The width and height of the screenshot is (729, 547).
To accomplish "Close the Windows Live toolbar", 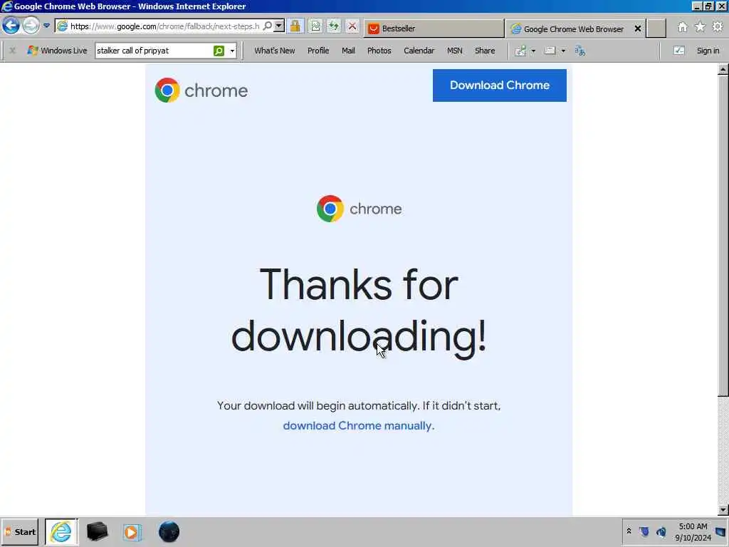I will point(13,51).
